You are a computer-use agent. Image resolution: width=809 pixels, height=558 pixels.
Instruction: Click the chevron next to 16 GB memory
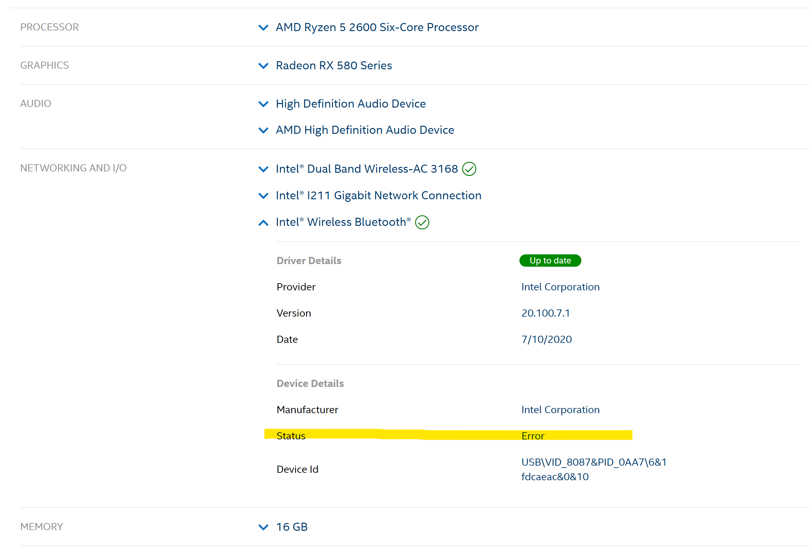coord(263,527)
